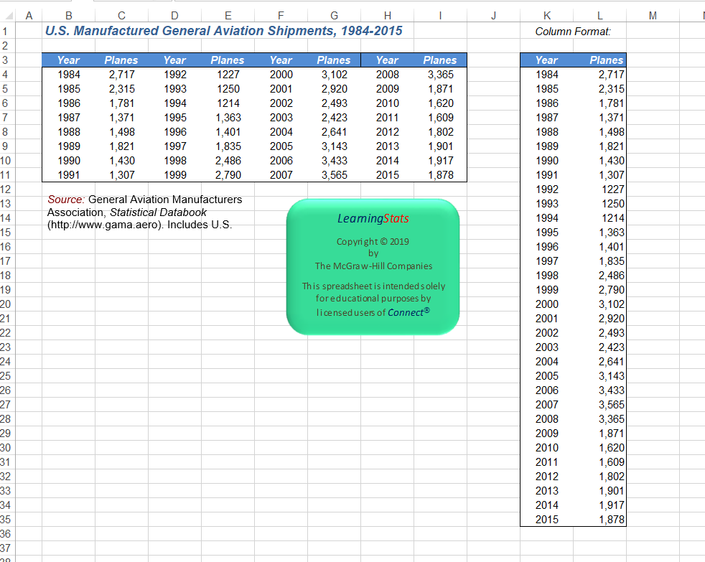Select the Year header in column B
Viewport: 705px width, 562px height.
68,60
